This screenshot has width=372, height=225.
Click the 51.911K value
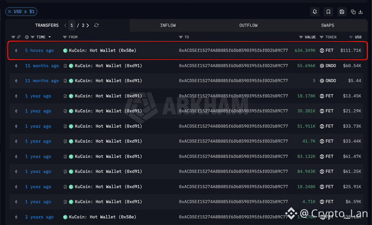click(306, 126)
